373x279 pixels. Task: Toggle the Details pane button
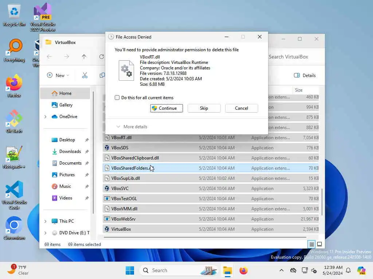305,76
